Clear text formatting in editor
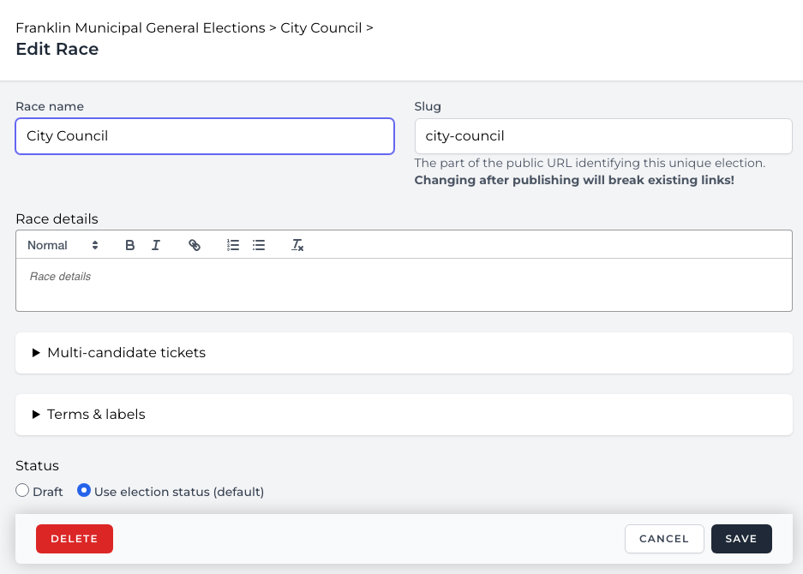The width and height of the screenshot is (803, 574). (x=297, y=245)
